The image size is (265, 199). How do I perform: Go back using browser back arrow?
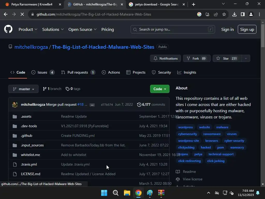[6, 15]
